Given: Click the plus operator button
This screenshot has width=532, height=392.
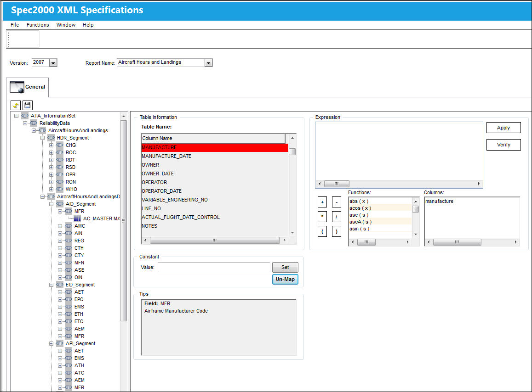Looking at the screenshot, I should [x=322, y=202].
